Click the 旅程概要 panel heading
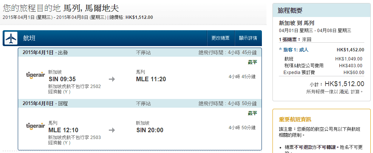This screenshot has height=153, width=373. point(290,11)
